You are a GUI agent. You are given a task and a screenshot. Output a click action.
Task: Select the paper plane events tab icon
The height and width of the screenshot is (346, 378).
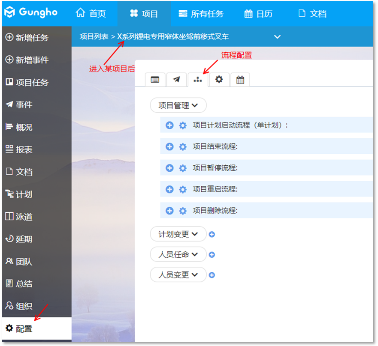pyautogui.click(x=176, y=80)
